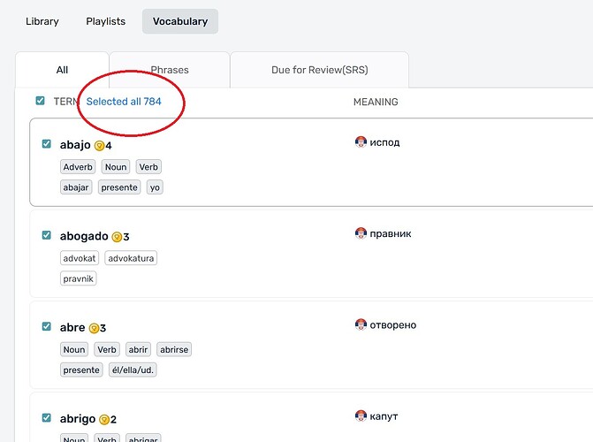Click the Serbian flag icon beside отворено
Screen dimensions: 593x442
361,324
